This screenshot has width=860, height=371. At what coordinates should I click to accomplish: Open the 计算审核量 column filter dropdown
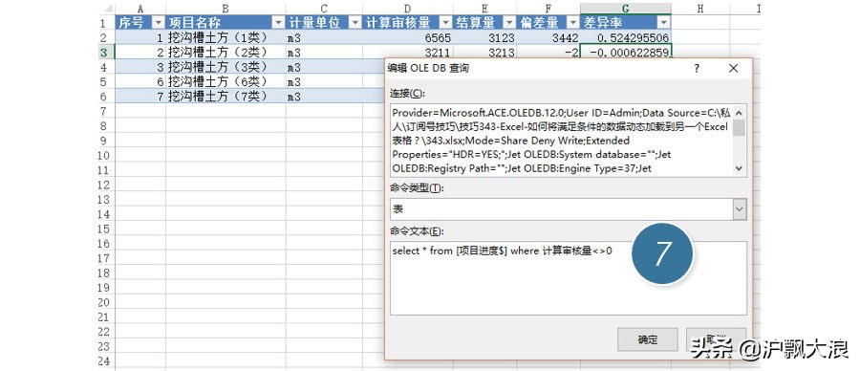click(446, 23)
